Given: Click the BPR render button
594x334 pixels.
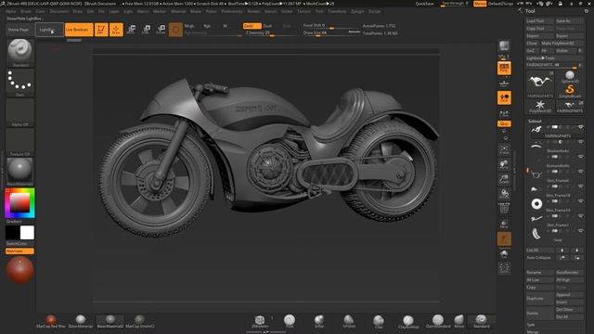Looking at the screenshot, I should point(504,46).
